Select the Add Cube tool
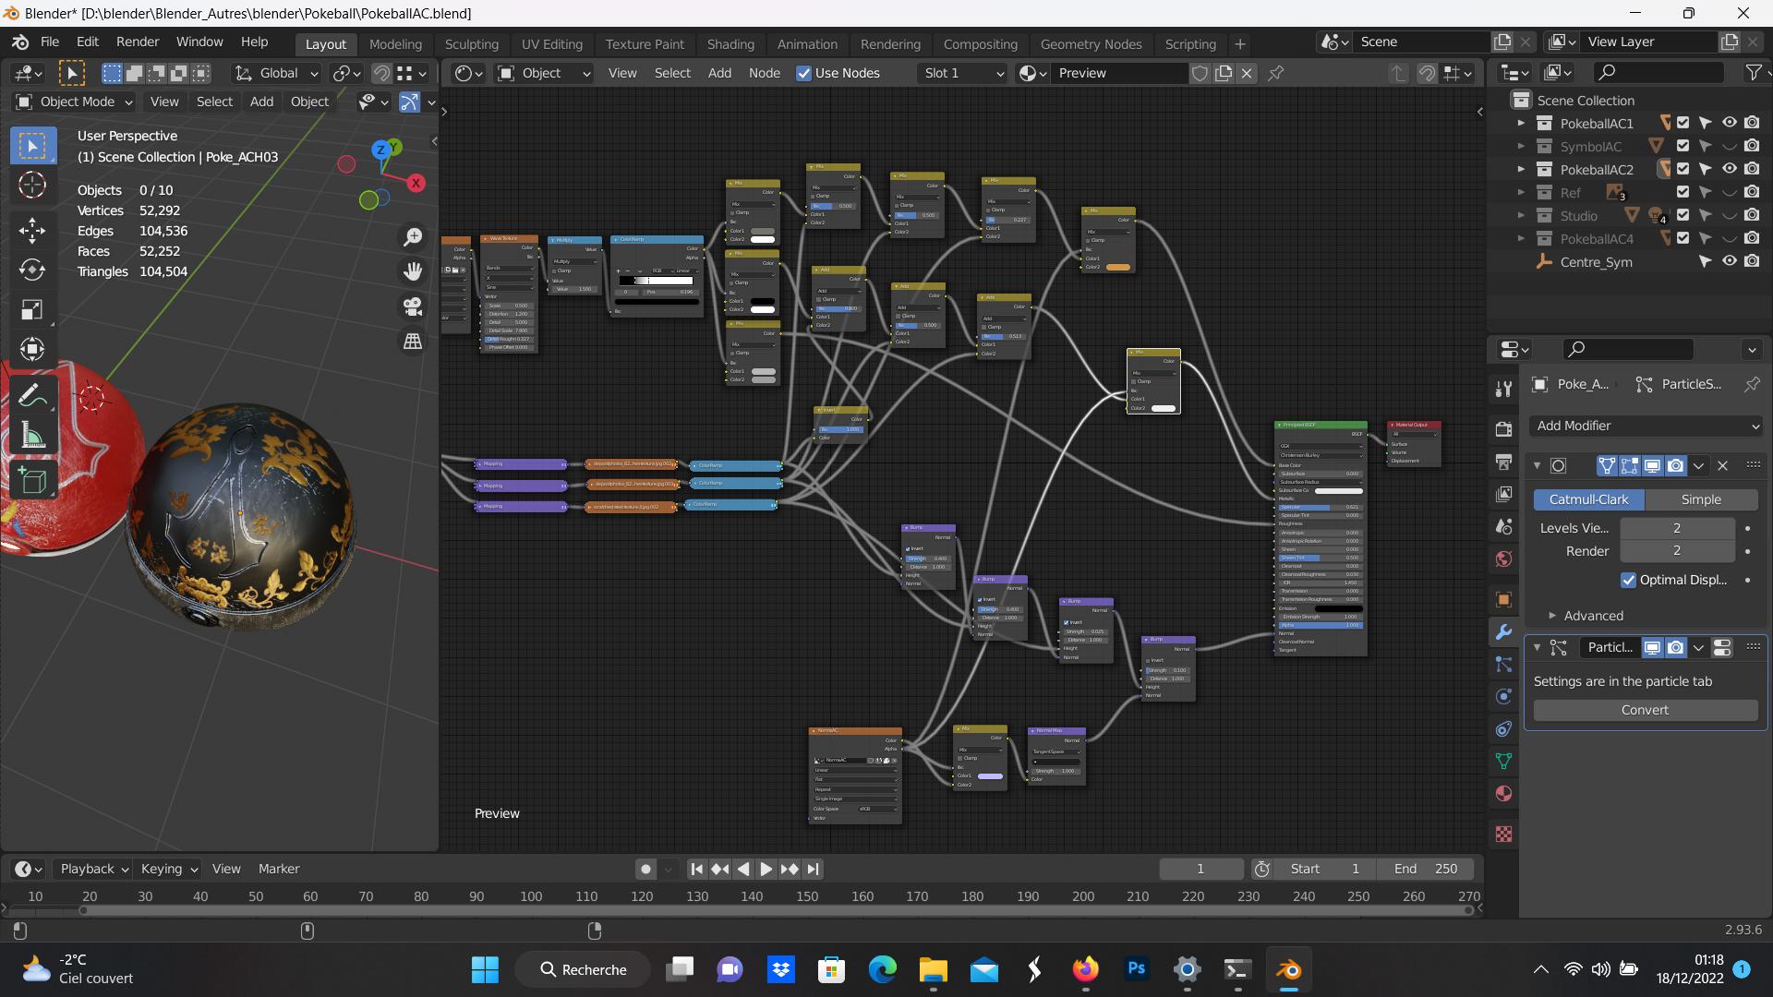This screenshot has height=997, width=1773. tap(32, 480)
